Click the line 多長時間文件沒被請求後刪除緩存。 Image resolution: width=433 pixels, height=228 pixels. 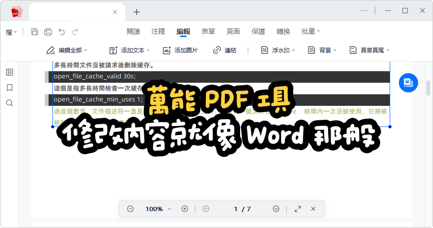104,65
